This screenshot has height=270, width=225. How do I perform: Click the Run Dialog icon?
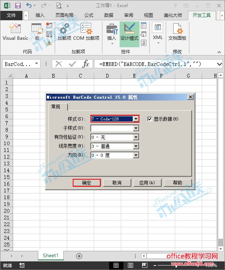coord(144,43)
